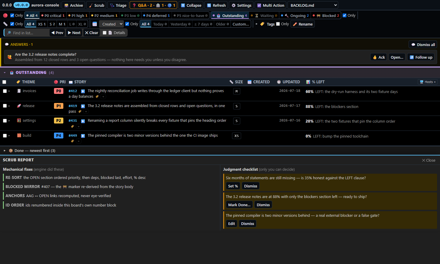Image resolution: width=440 pixels, height=264 pixels.
Task: Click the P0 priority badge on invoices row
Action: 59,91
